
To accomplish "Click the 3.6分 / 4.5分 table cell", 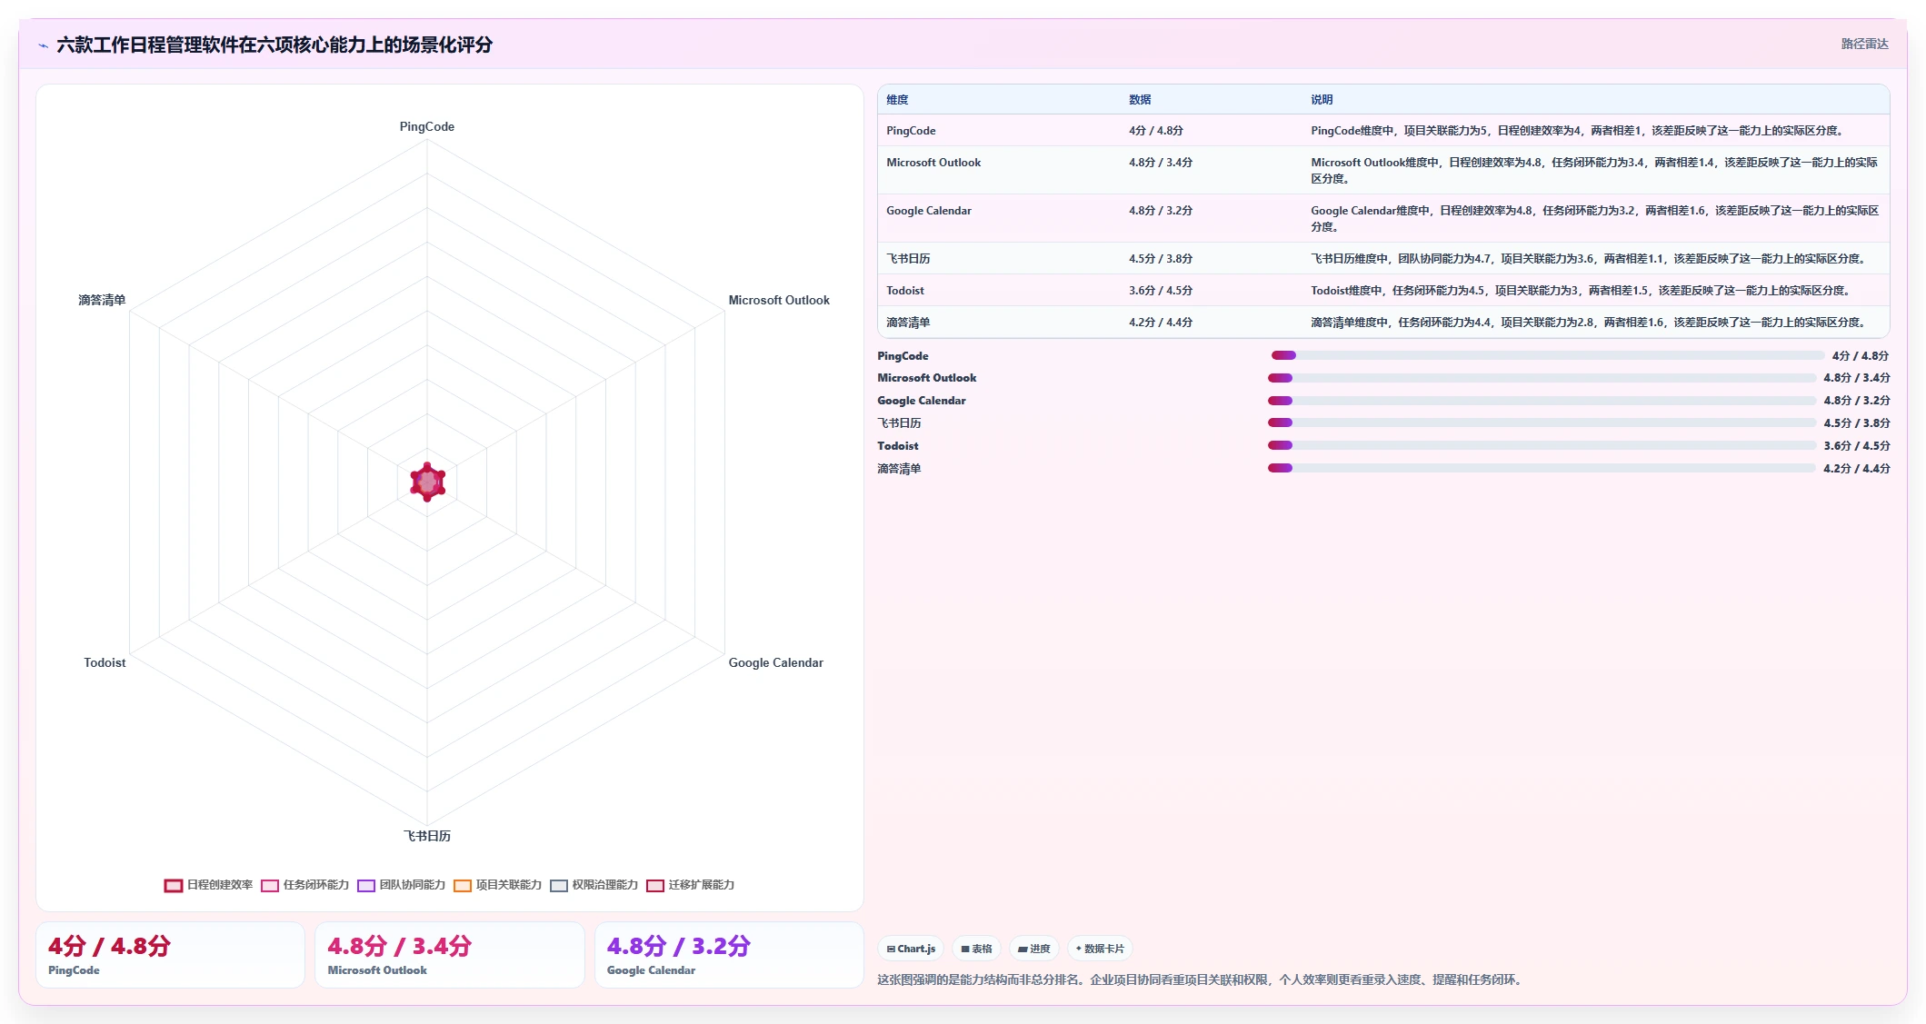I will click(x=1161, y=291).
